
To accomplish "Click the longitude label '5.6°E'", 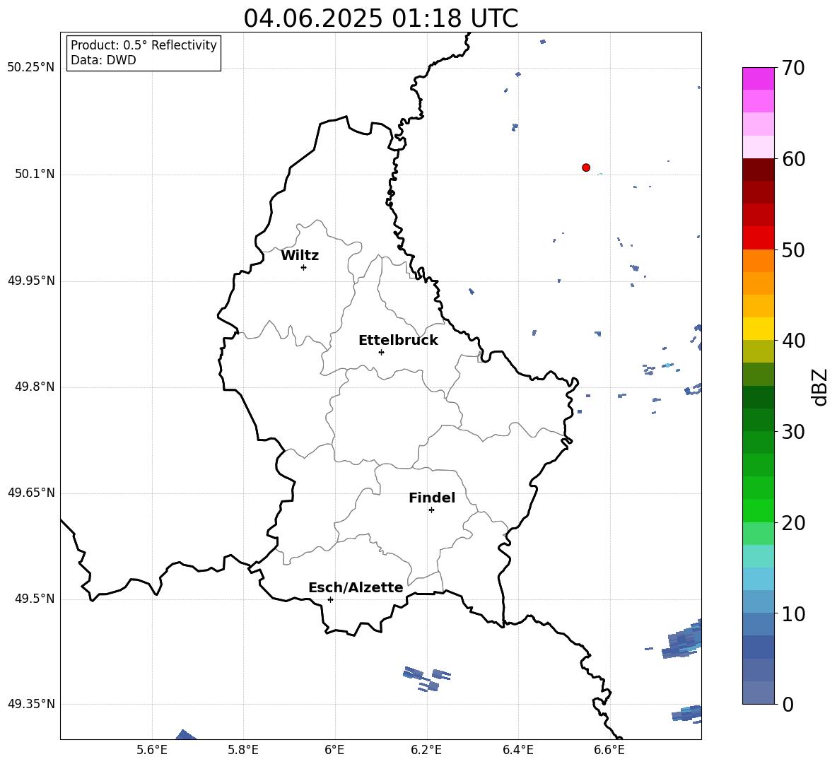I will pos(152,750).
